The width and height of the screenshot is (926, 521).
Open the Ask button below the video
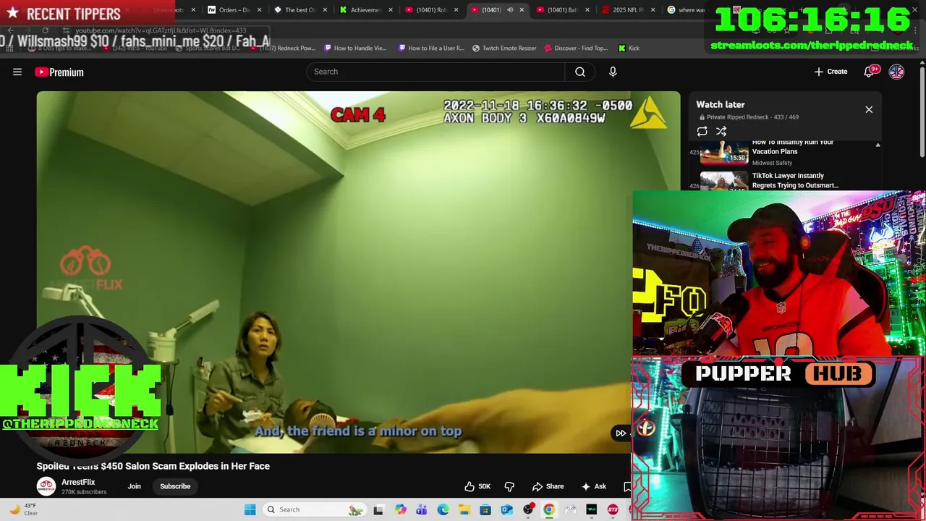coord(593,486)
